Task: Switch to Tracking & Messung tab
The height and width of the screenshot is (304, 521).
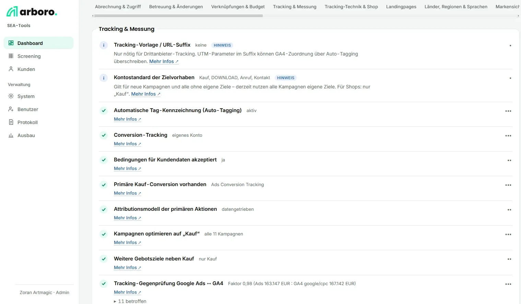Action: click(x=295, y=7)
